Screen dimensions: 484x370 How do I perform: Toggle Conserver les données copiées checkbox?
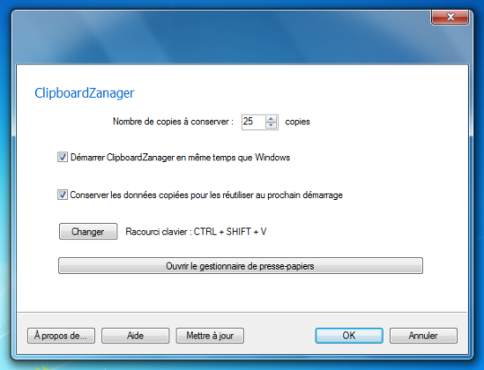tap(63, 194)
